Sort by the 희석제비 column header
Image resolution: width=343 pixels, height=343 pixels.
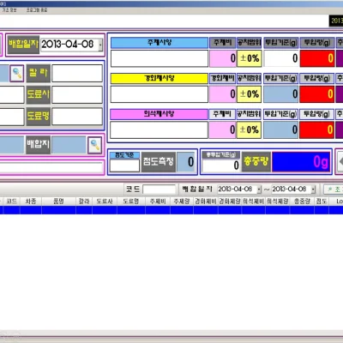[254, 202]
